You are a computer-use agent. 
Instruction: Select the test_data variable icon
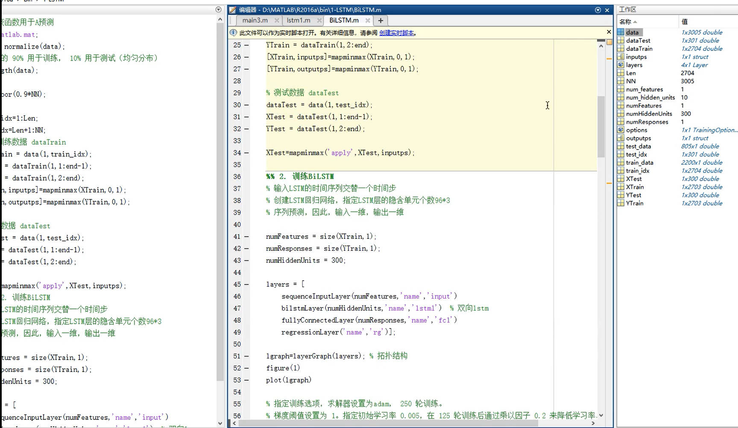point(621,146)
